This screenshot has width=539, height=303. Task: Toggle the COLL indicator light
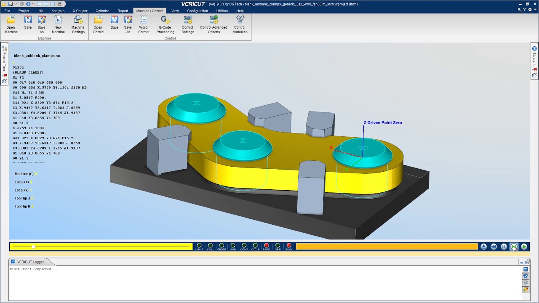click(x=210, y=246)
